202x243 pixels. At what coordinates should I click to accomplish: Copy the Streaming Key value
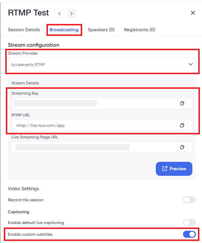tap(182, 103)
